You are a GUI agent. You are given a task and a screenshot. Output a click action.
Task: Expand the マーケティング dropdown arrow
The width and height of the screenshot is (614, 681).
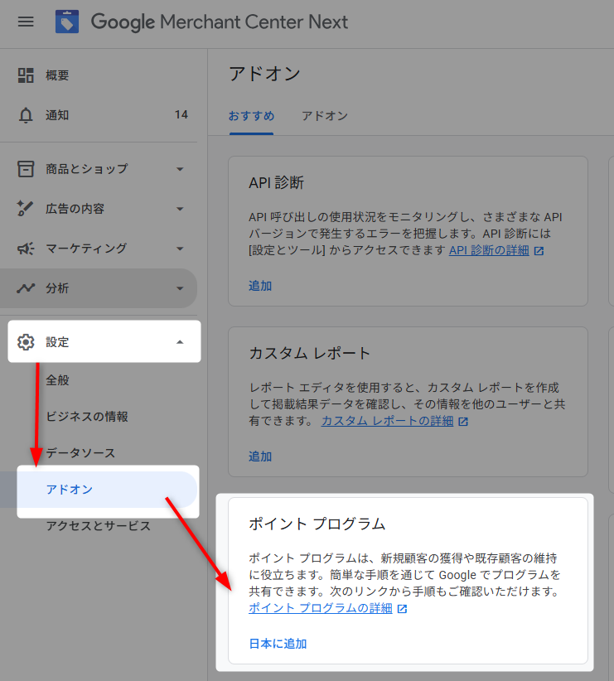[180, 249]
